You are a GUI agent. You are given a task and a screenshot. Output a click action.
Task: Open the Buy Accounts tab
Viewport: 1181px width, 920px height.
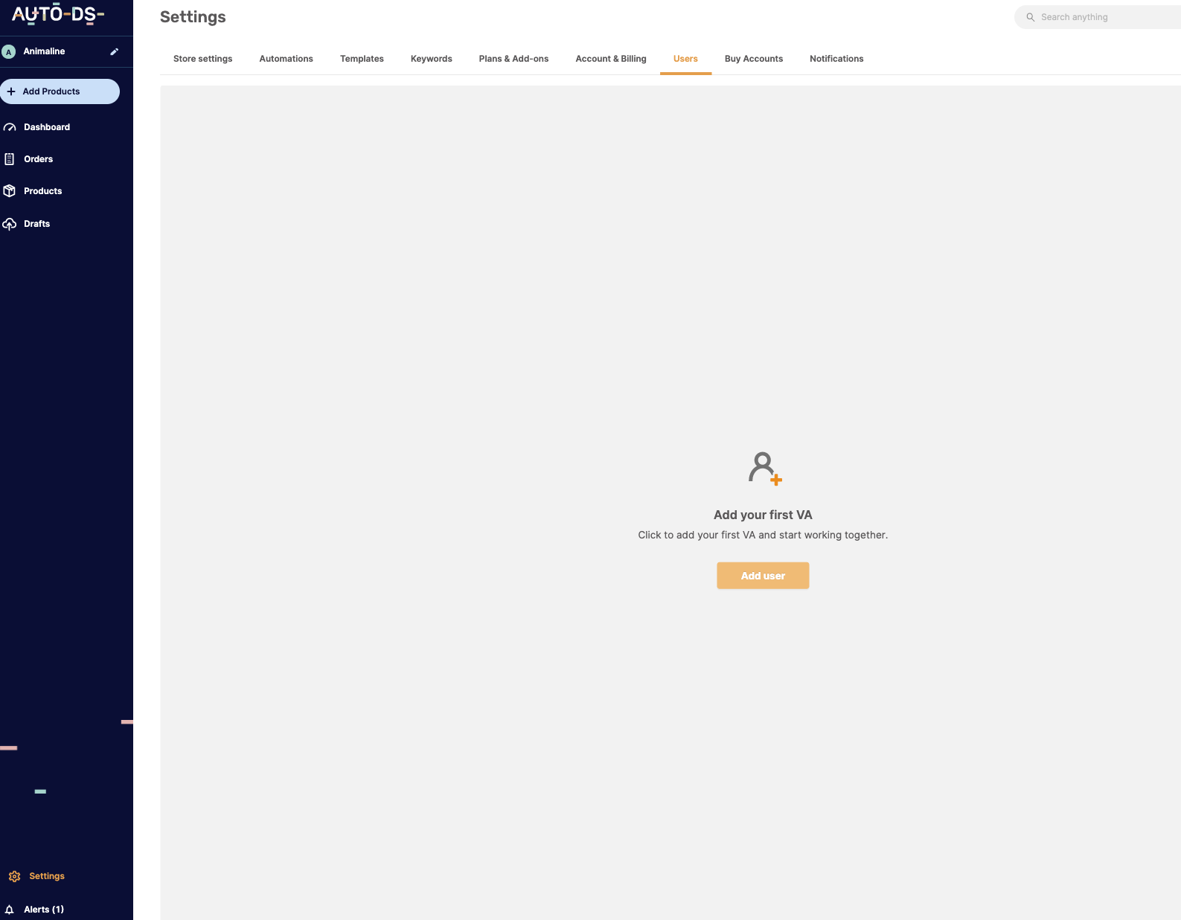(x=754, y=59)
